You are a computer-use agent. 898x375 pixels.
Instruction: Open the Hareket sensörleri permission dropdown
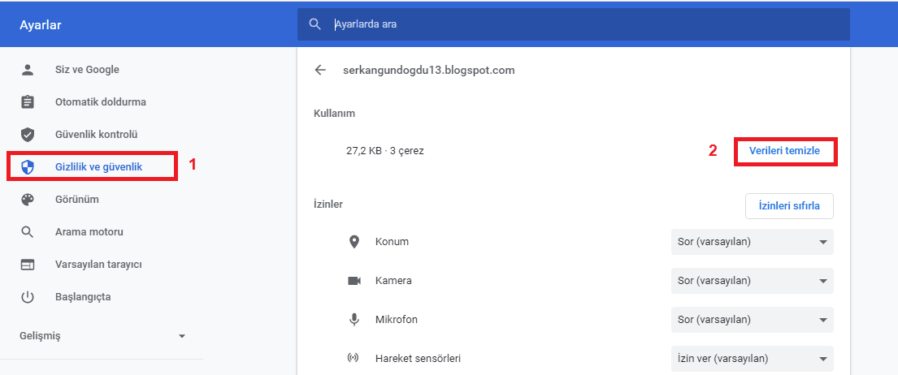(752, 359)
